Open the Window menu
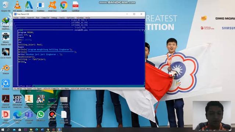 click(80, 18)
